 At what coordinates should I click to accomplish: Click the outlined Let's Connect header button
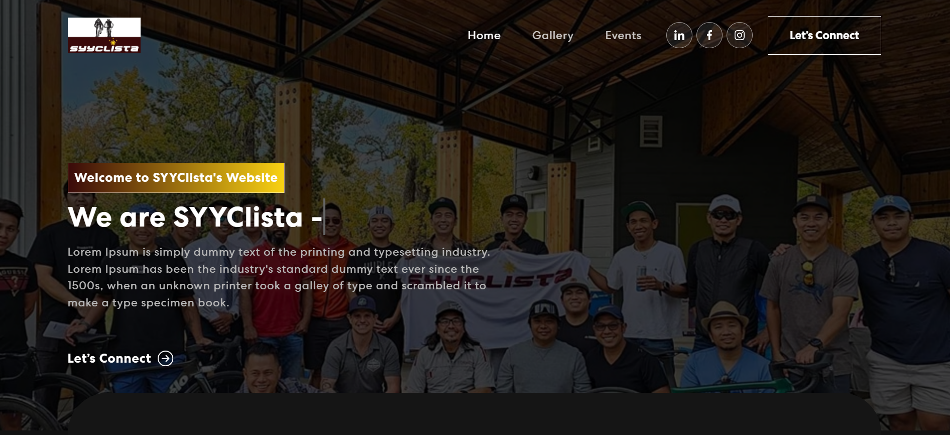click(824, 35)
